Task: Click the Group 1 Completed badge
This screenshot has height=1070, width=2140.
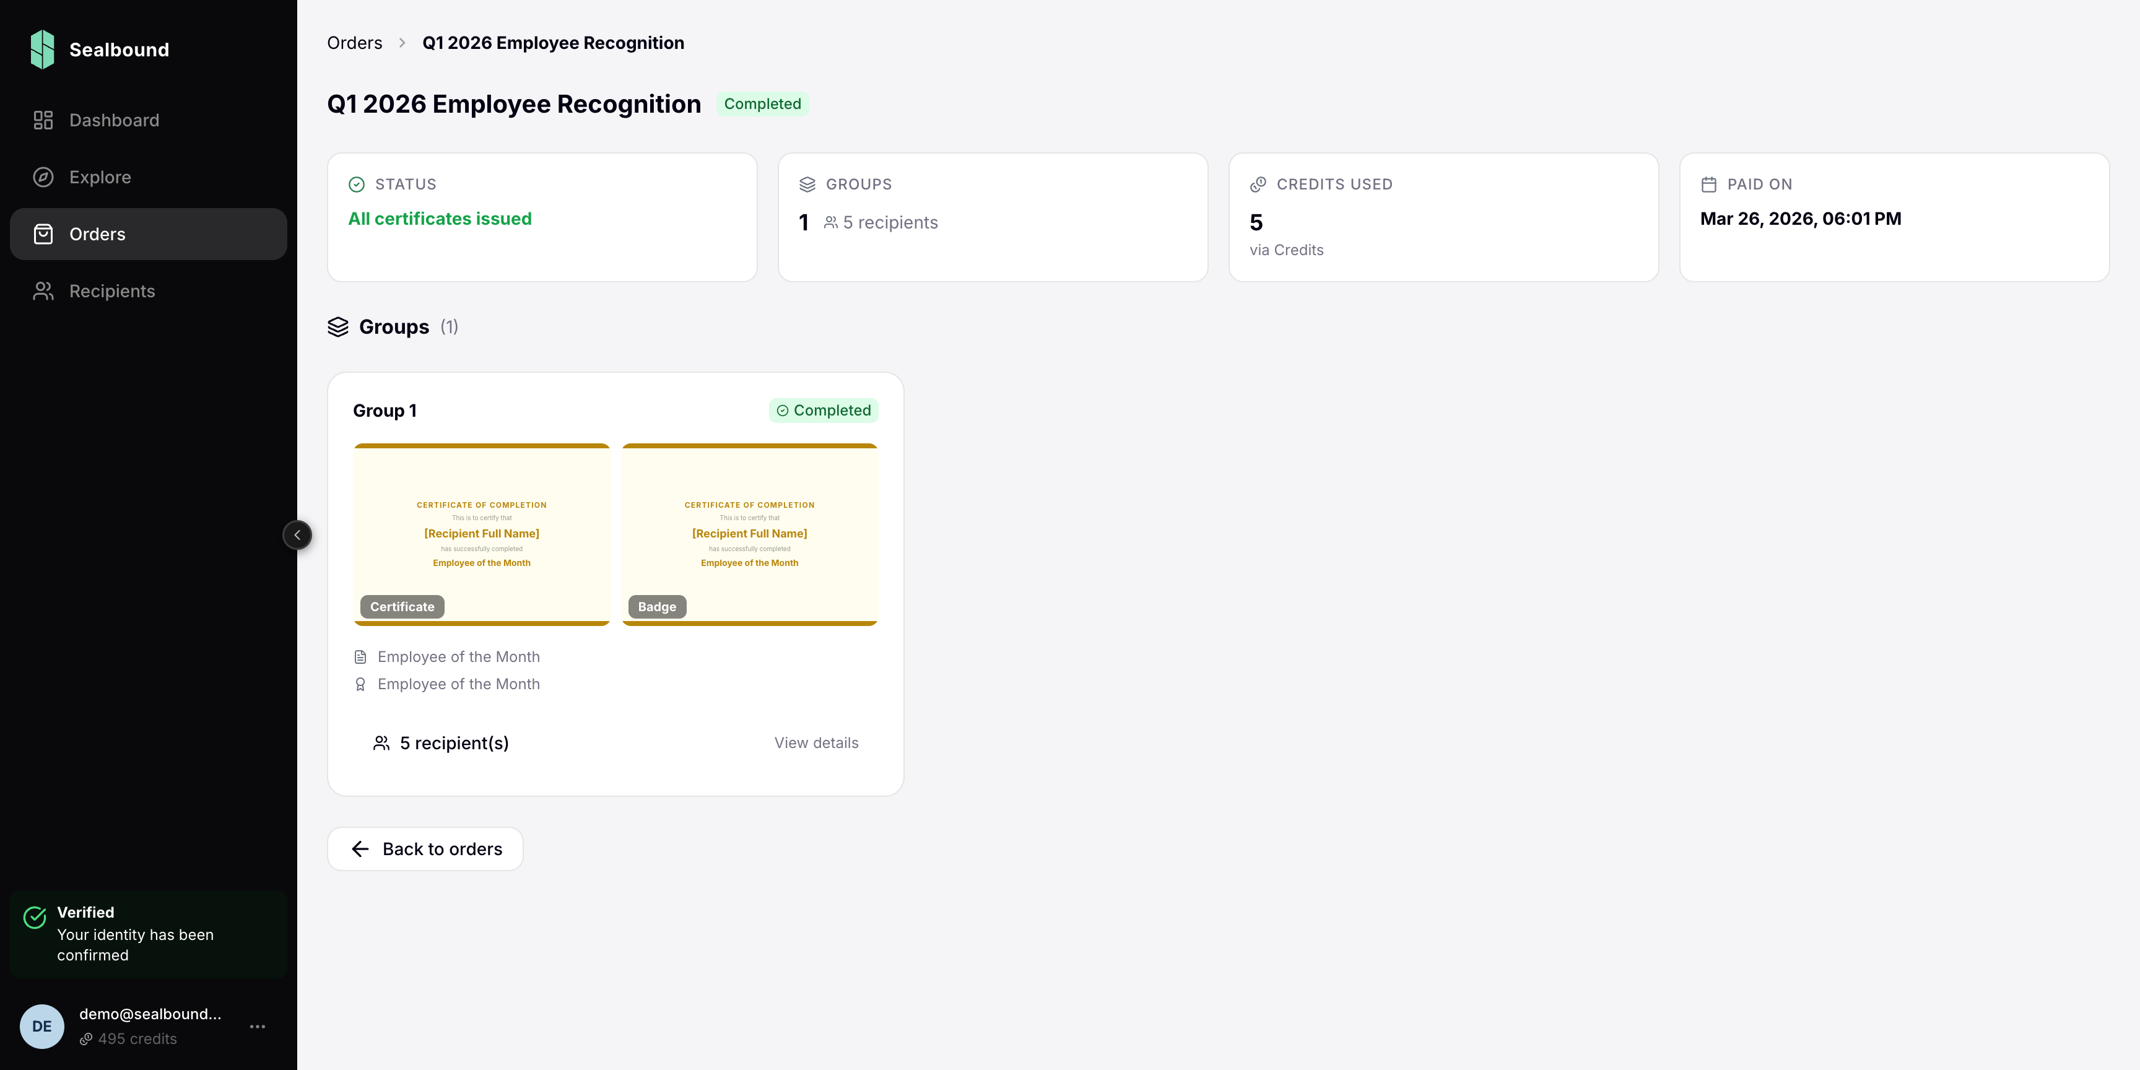Action: tap(824, 411)
